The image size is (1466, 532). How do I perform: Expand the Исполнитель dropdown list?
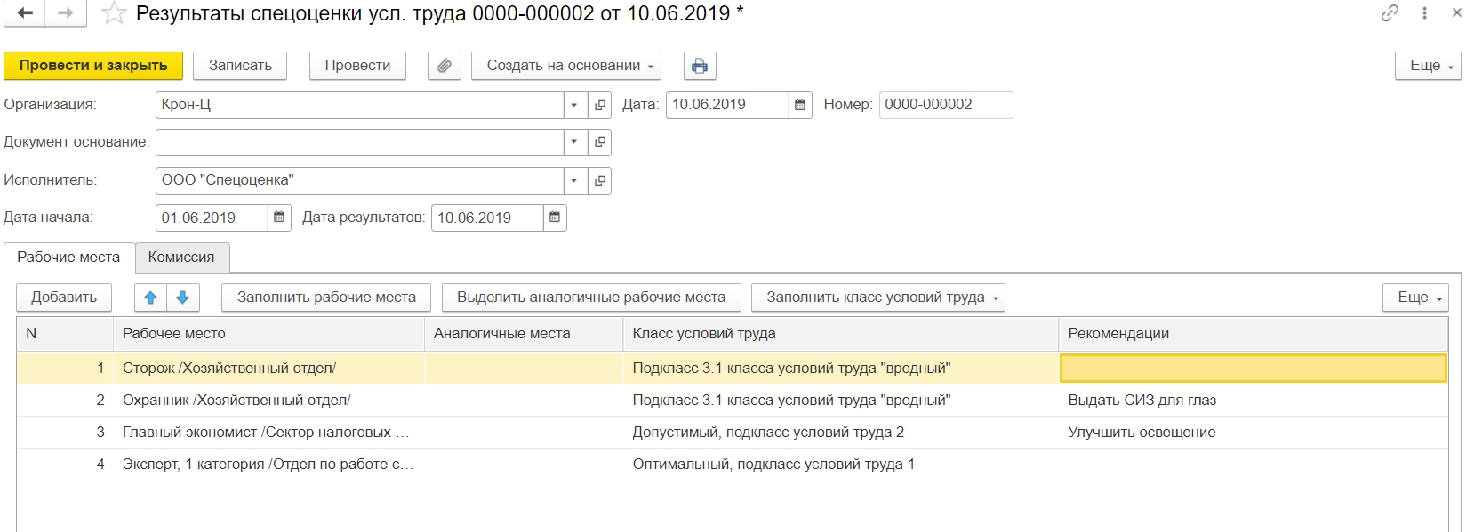pos(574,180)
